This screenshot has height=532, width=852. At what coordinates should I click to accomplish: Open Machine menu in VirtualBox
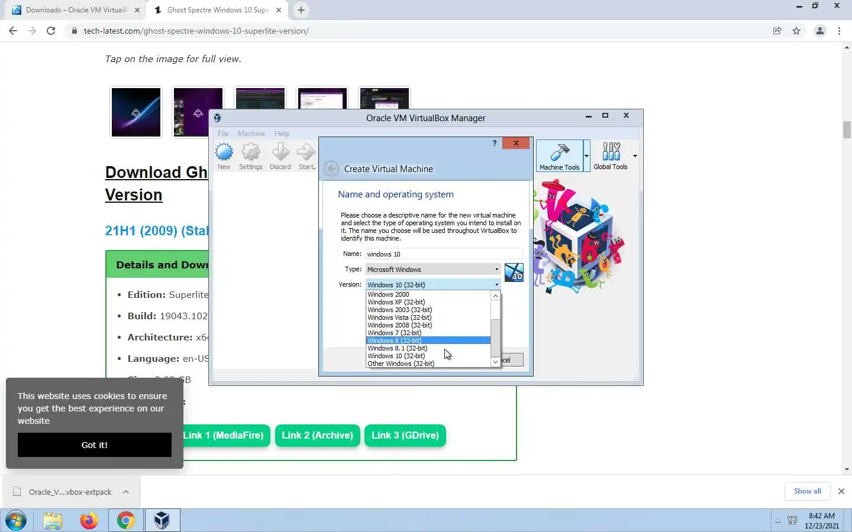click(x=251, y=134)
